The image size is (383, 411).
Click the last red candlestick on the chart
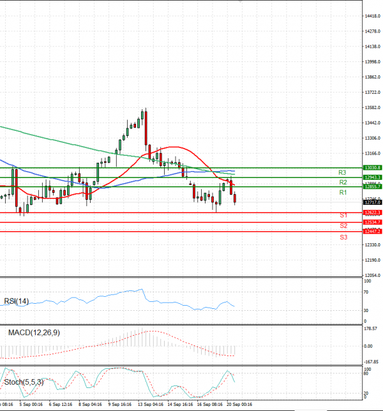coord(235,198)
